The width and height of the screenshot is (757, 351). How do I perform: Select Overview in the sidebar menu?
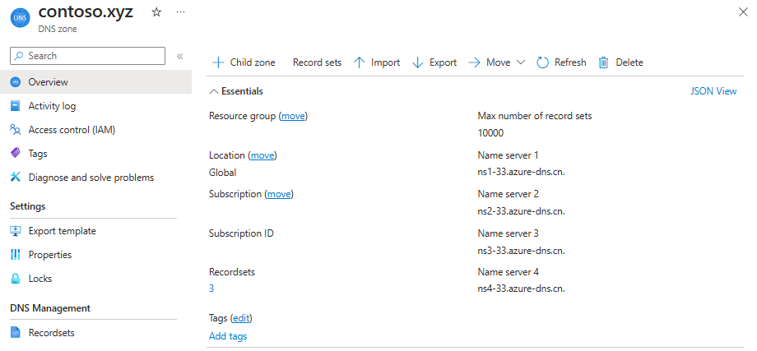coord(48,82)
